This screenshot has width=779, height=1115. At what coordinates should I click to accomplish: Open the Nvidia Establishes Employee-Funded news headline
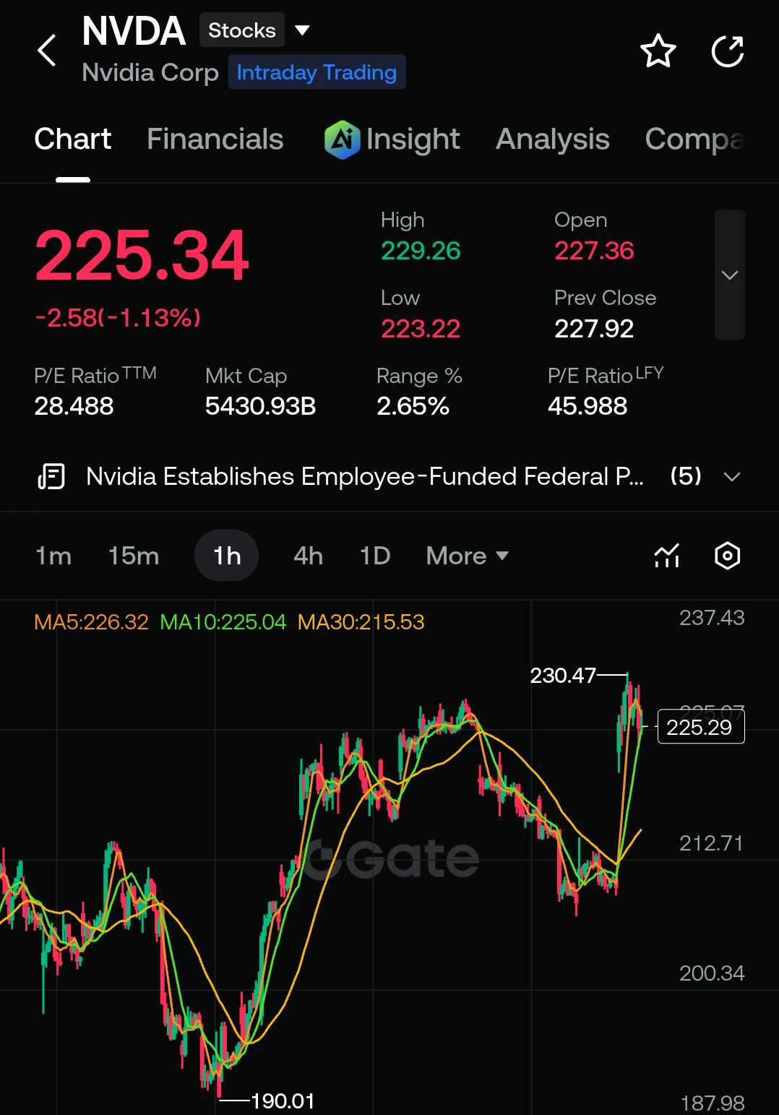364,477
